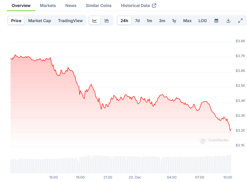Choose the 1m time range
The image size is (247, 182).
[149, 20]
